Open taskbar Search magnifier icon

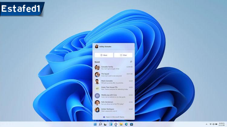[x=100, y=124]
